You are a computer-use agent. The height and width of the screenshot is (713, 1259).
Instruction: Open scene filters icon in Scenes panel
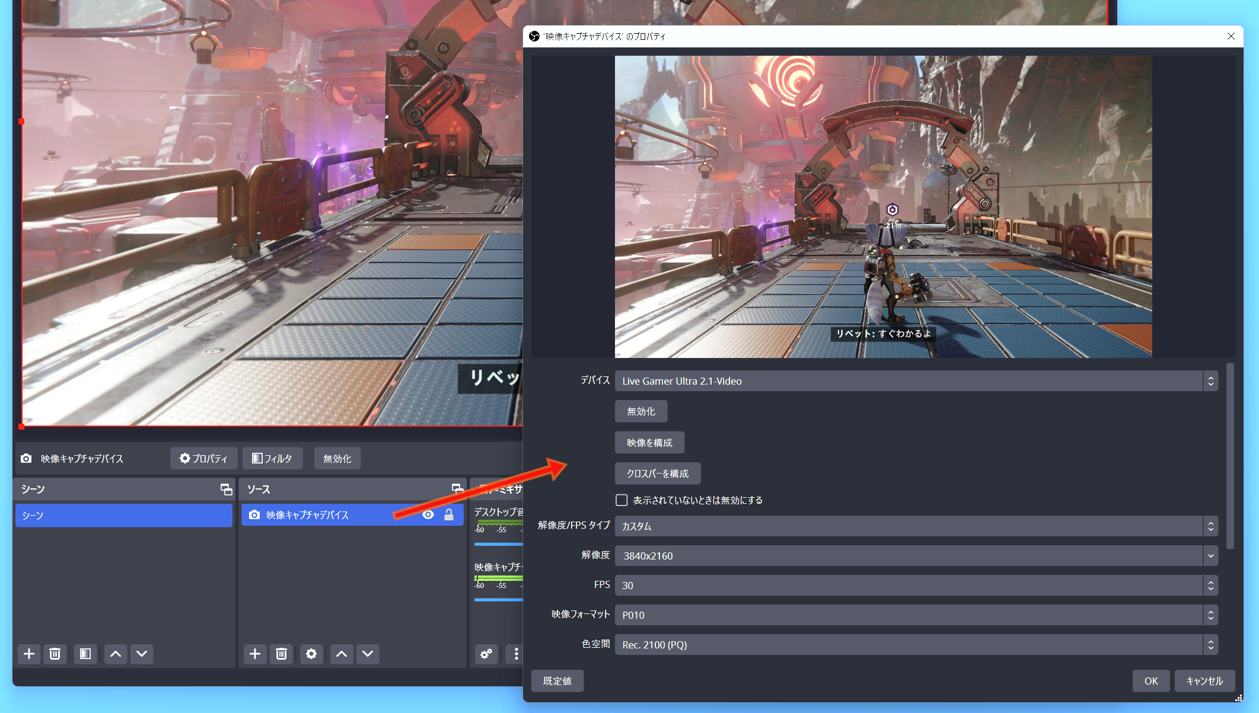(x=85, y=654)
